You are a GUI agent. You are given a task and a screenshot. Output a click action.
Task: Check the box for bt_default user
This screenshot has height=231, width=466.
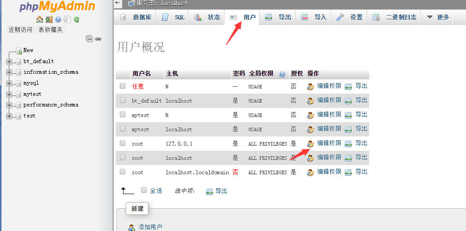point(123,100)
